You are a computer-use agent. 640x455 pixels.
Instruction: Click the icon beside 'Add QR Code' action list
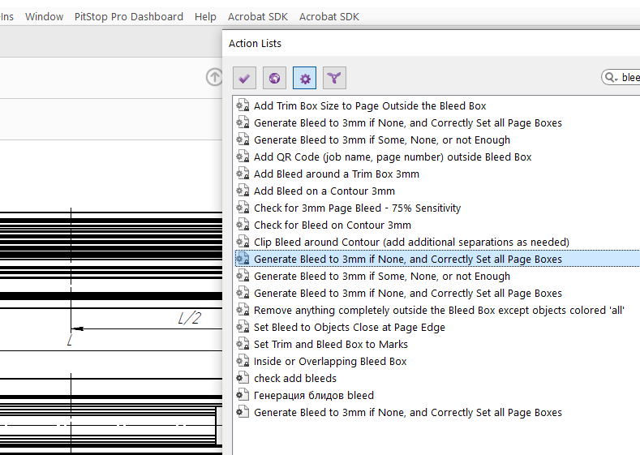coord(243,156)
